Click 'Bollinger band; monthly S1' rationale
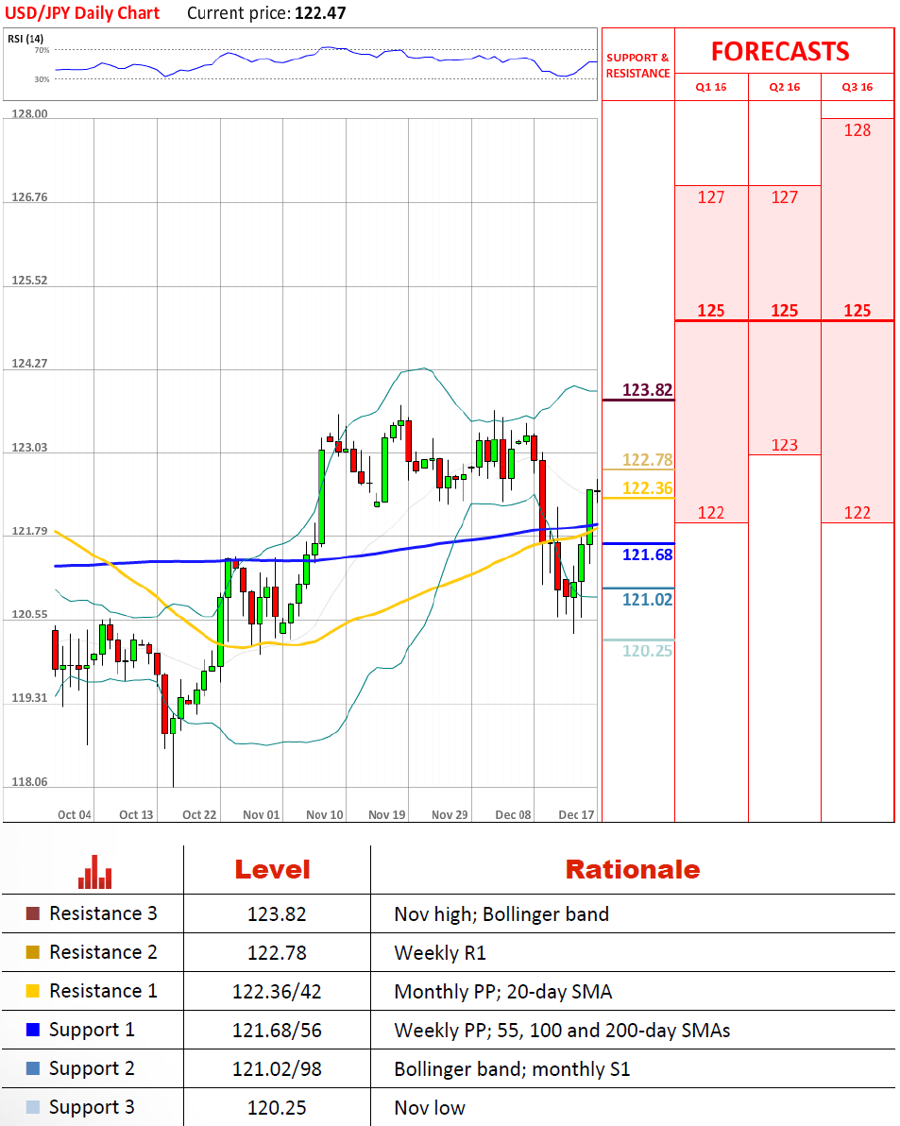Image resolution: width=900 pixels, height=1126 pixels. 512,1069
